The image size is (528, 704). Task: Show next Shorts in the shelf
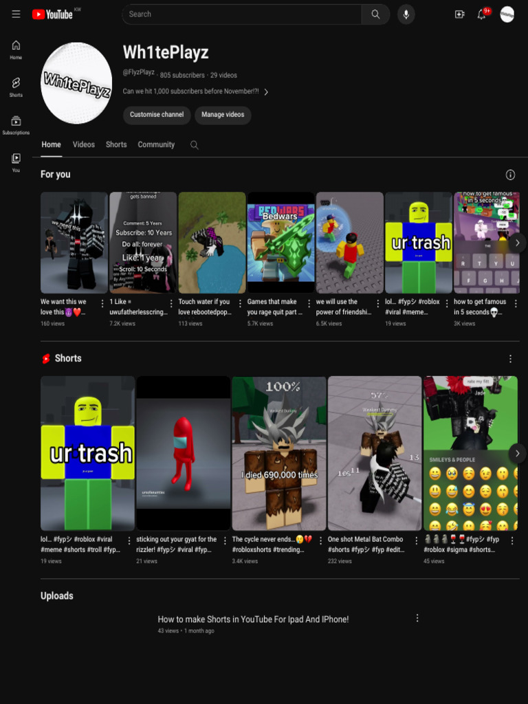coord(517,454)
